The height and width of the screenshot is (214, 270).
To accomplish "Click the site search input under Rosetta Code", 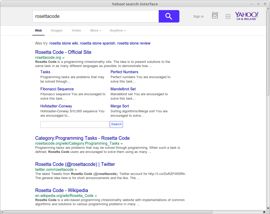I will pyautogui.click(x=75, y=124).
